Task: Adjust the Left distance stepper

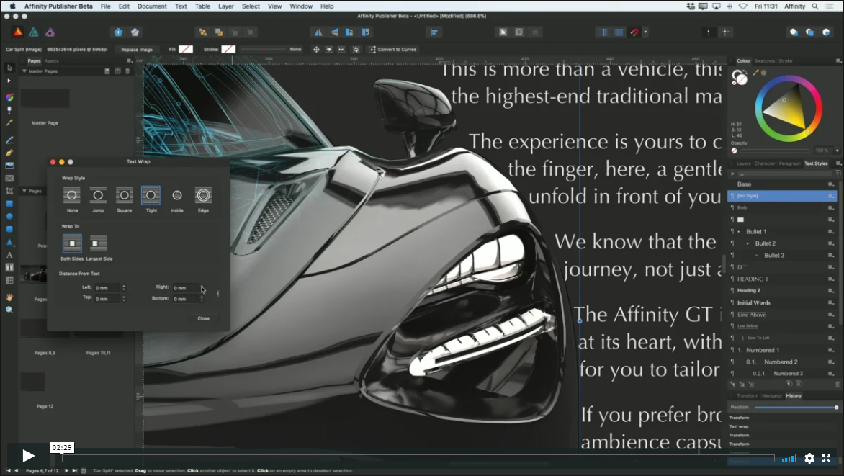Action: [x=124, y=288]
